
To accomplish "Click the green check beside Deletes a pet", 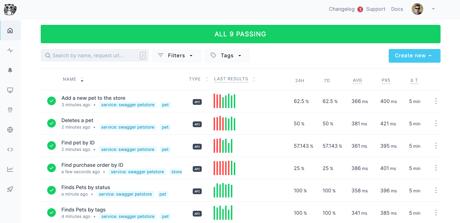I will 51,123.
